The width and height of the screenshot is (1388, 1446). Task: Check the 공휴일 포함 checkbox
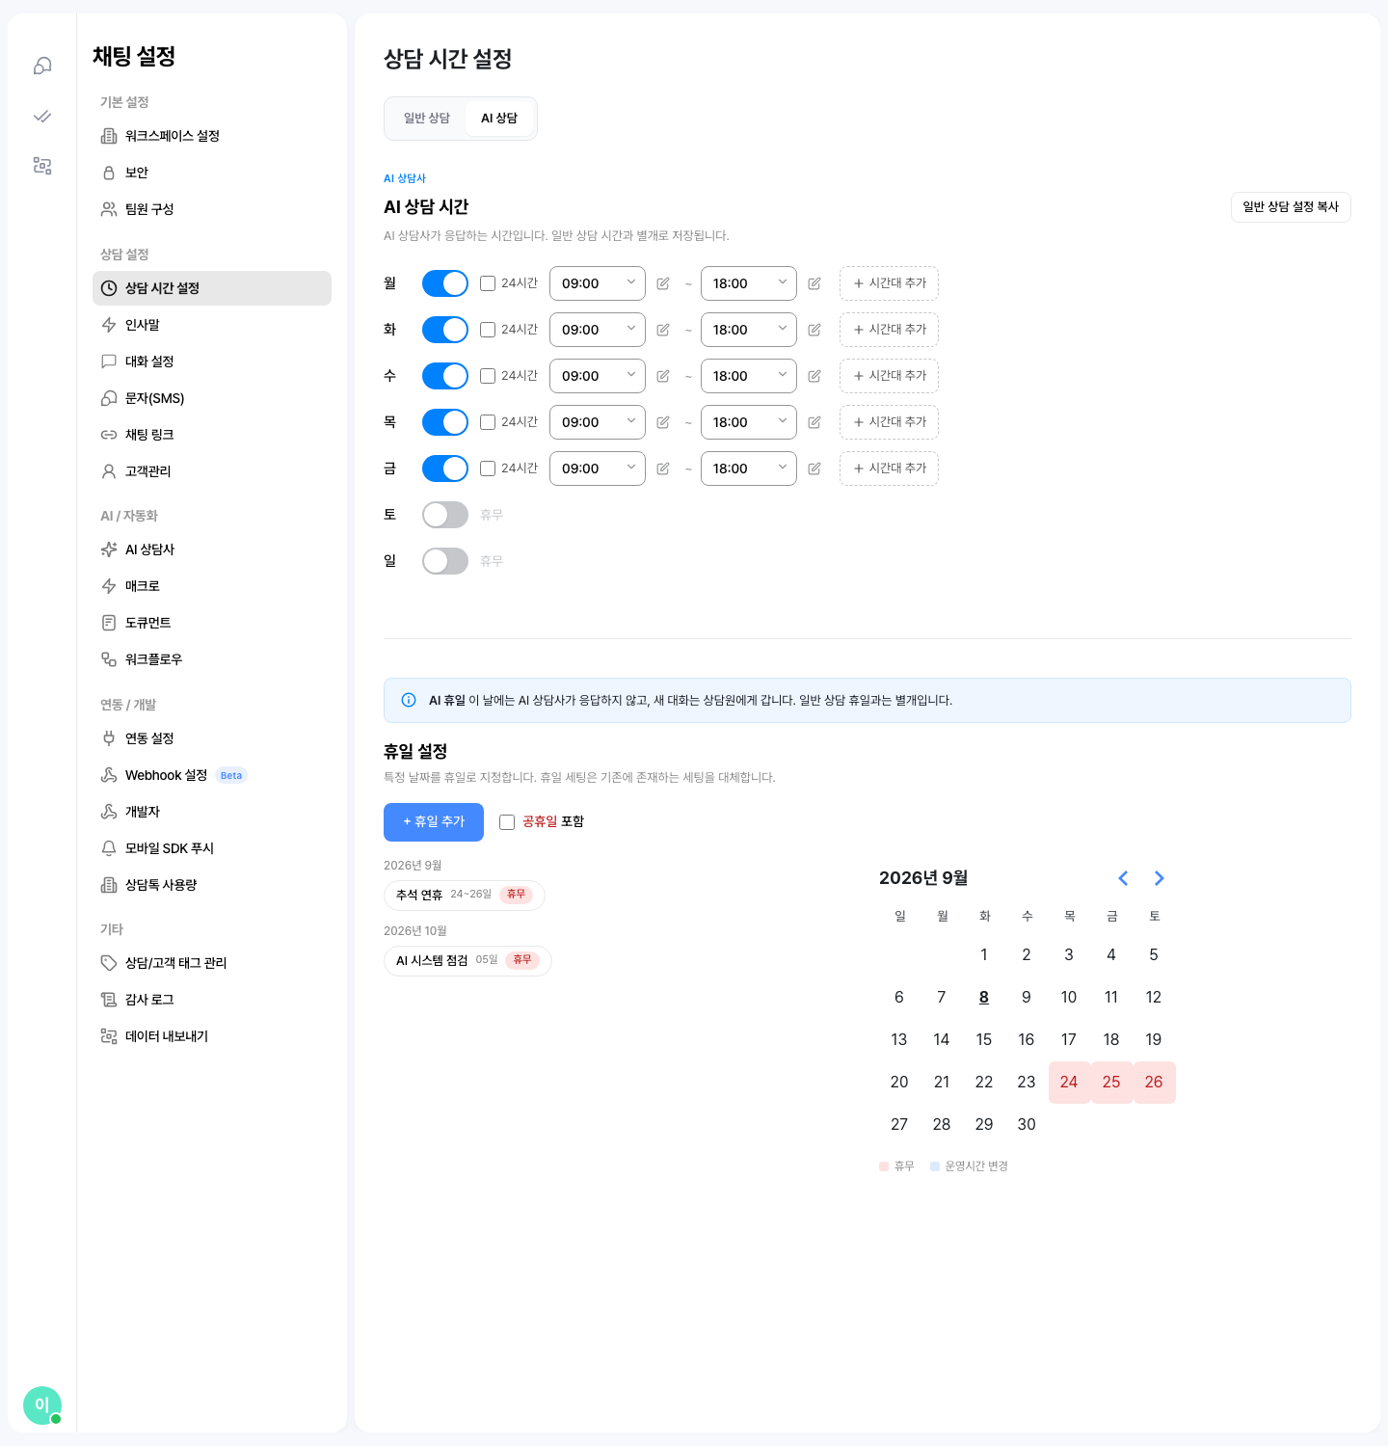coord(507,822)
